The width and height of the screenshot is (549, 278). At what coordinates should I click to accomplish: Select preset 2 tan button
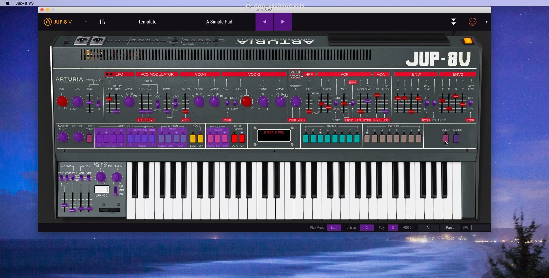click(374, 138)
